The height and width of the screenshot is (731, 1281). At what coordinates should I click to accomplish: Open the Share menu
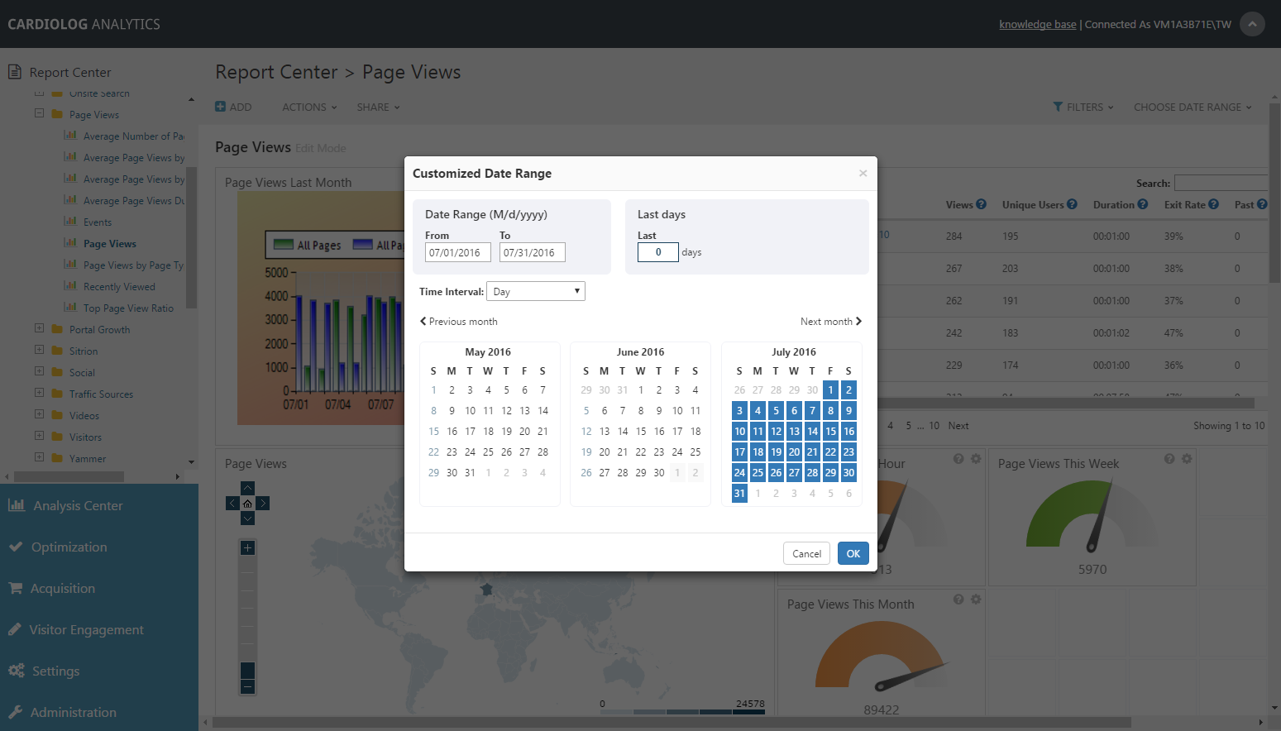(x=378, y=107)
